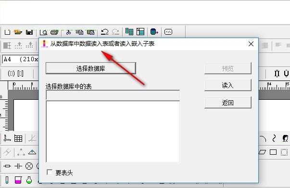Select the parallelogram shape tool

pos(262,152)
